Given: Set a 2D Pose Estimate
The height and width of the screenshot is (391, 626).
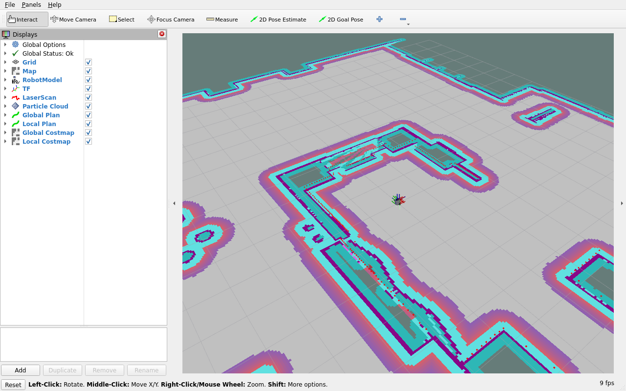Looking at the screenshot, I should click(278, 20).
